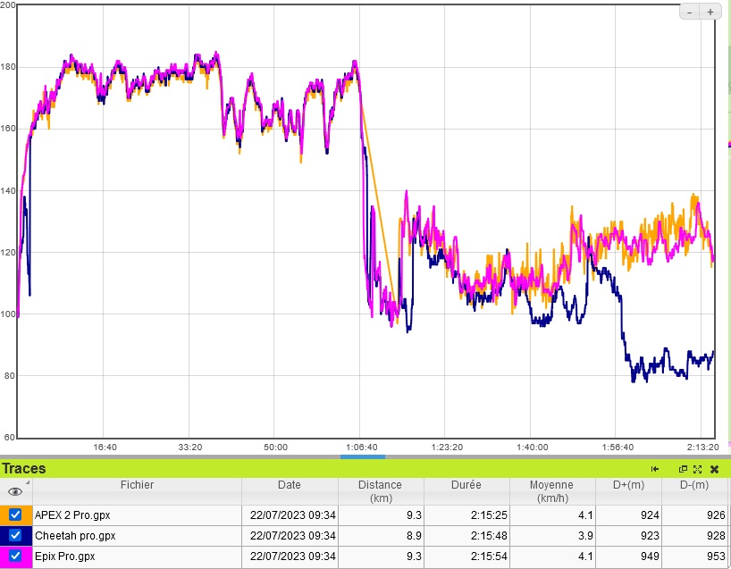This screenshot has width=731, height=569.
Task: Click the Moyenne (km/h) column header
Action: point(550,490)
